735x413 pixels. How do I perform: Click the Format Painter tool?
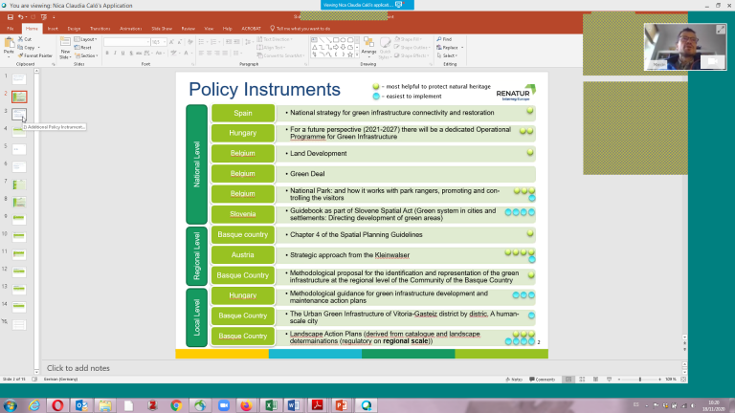point(37,55)
